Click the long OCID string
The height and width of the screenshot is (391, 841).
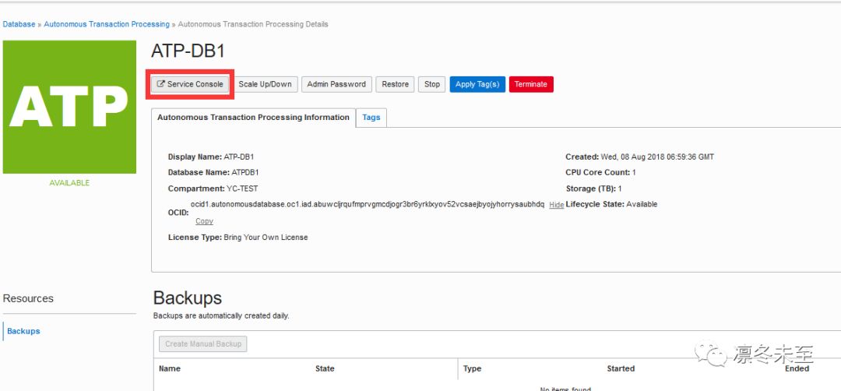pos(368,204)
